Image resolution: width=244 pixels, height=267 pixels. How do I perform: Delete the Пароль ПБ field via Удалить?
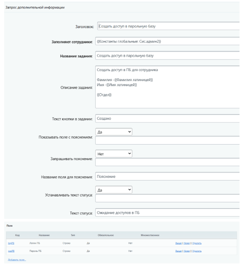coord(197,251)
